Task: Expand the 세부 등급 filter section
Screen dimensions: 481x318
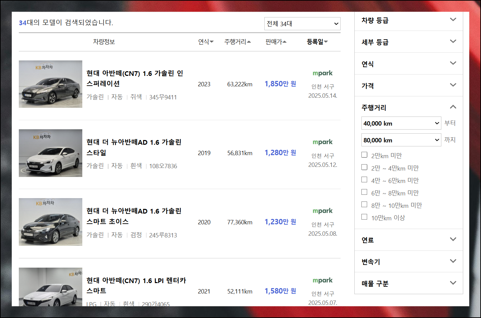Action: click(x=409, y=42)
